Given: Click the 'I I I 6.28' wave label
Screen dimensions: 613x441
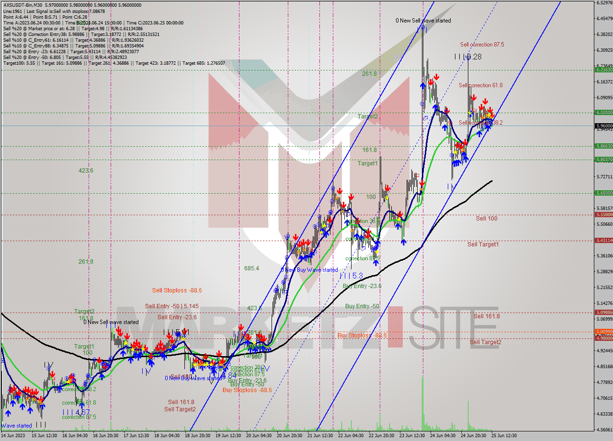Looking at the screenshot, I should (468, 57).
